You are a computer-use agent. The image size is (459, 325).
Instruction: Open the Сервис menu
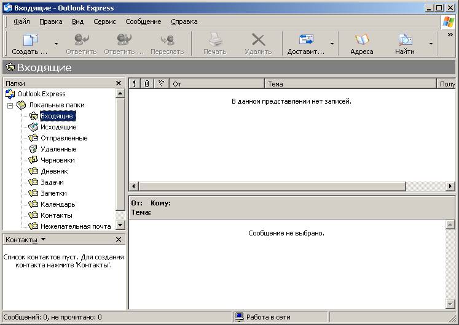point(104,21)
